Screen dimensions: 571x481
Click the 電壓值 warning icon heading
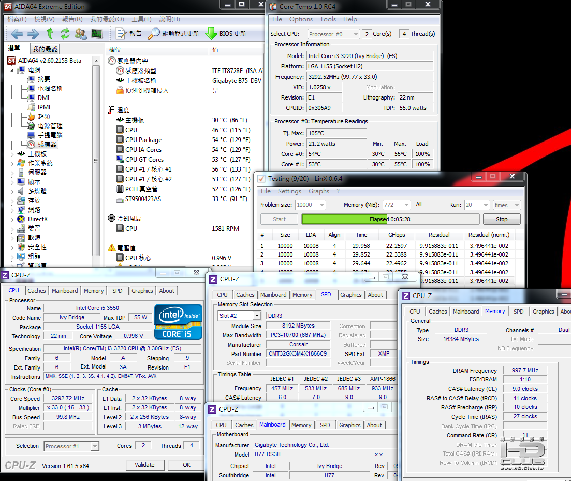pos(122,248)
